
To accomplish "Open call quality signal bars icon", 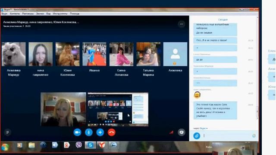I will point(171,132).
